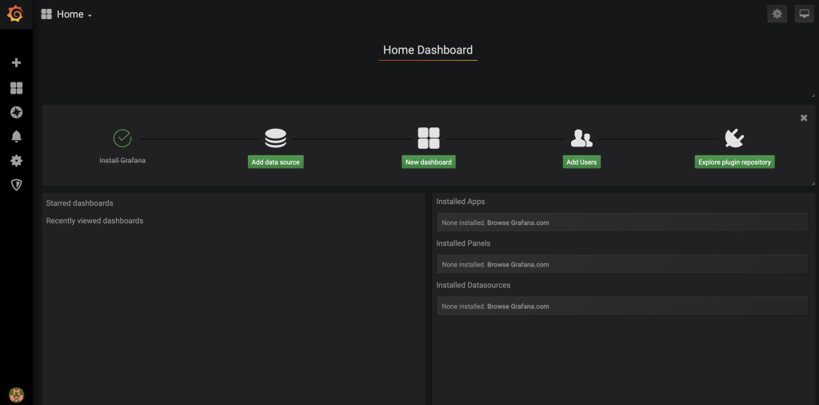Click the New dashboard button
The width and height of the screenshot is (819, 405).
429,162
